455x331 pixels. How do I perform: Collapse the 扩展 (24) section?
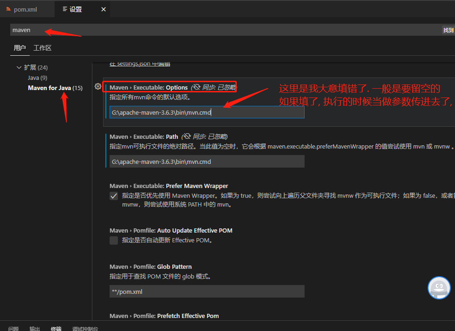tap(19, 67)
